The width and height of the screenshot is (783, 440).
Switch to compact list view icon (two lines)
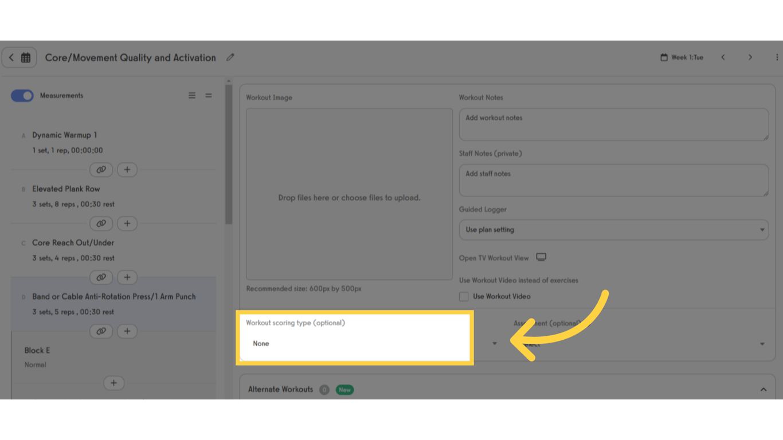[x=209, y=96]
